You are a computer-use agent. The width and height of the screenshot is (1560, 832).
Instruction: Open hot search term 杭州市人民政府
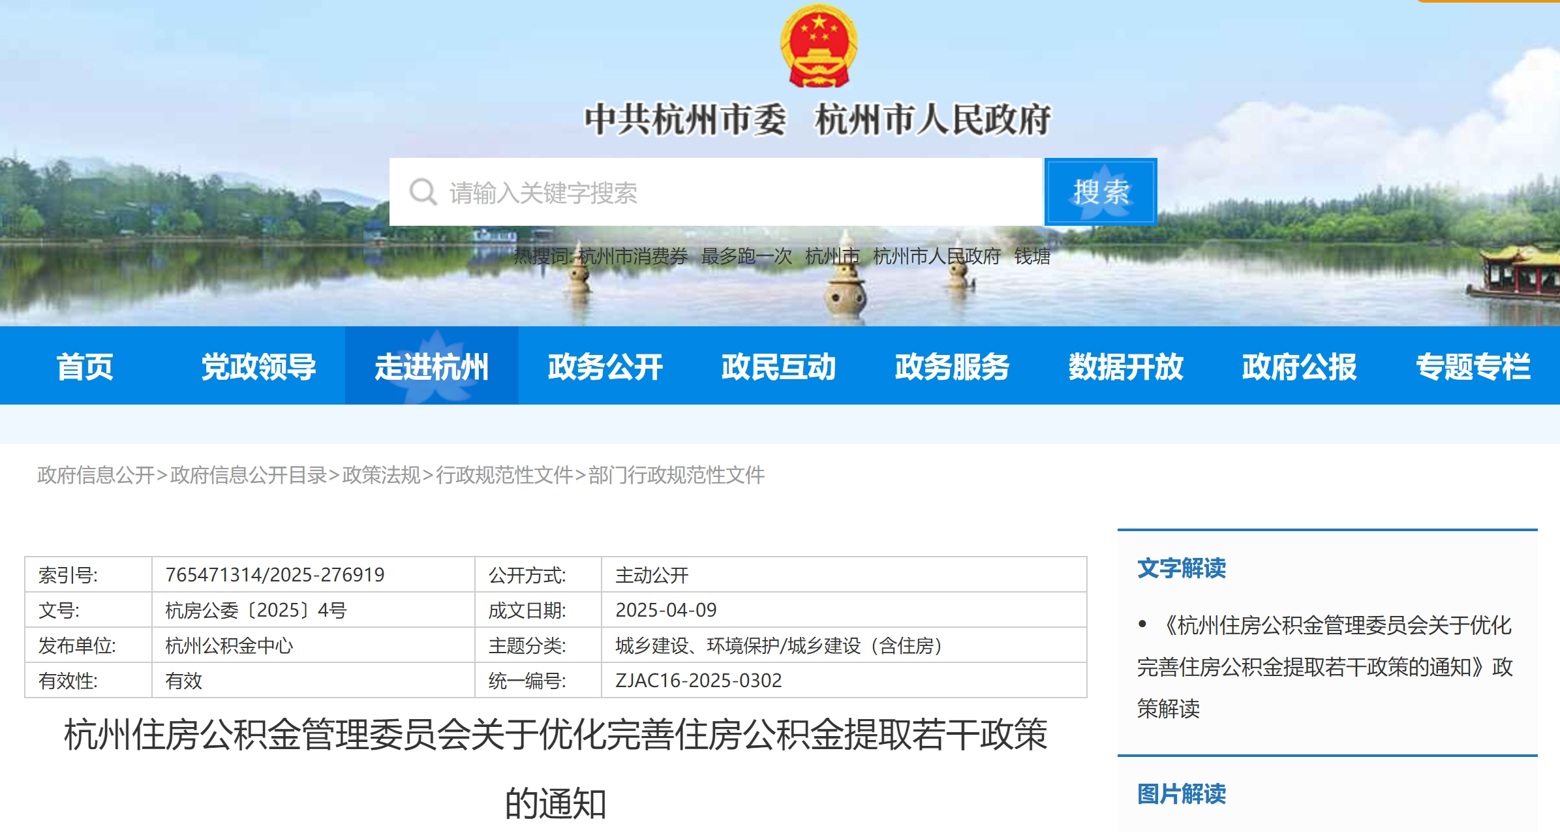pos(936,256)
